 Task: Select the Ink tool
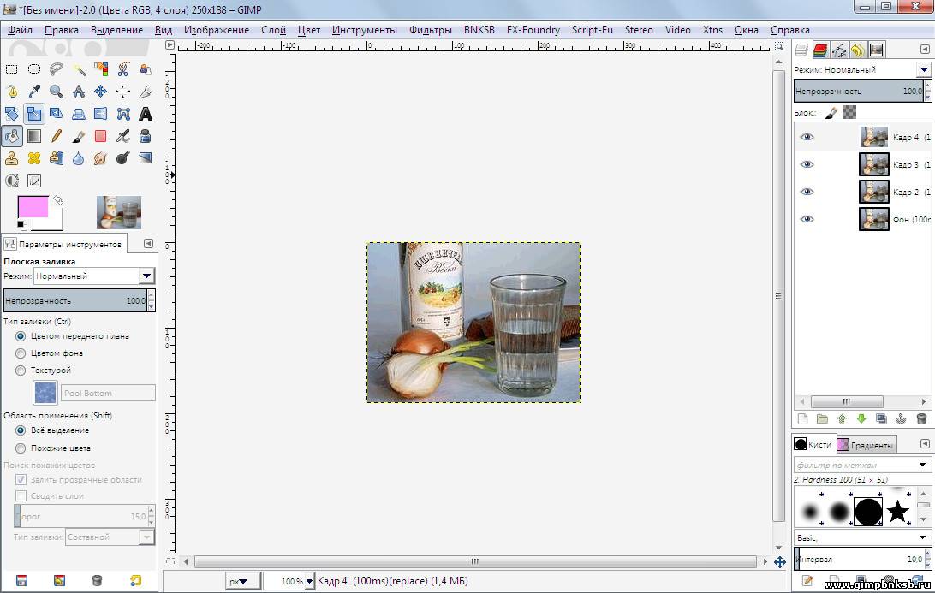pyautogui.click(x=145, y=136)
